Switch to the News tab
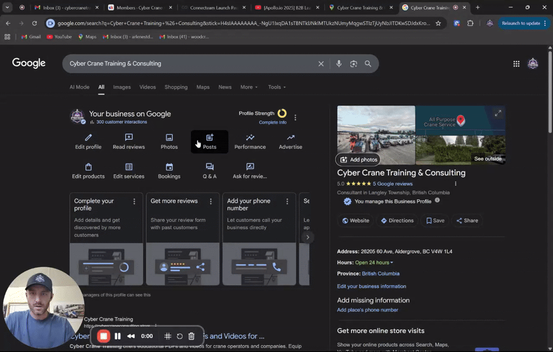Screen dimensions: 553x352 click(x=225, y=87)
